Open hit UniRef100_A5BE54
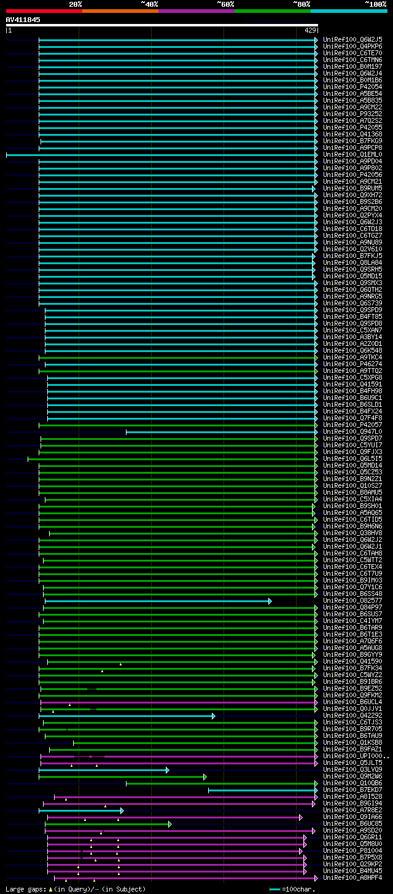 tap(352, 93)
